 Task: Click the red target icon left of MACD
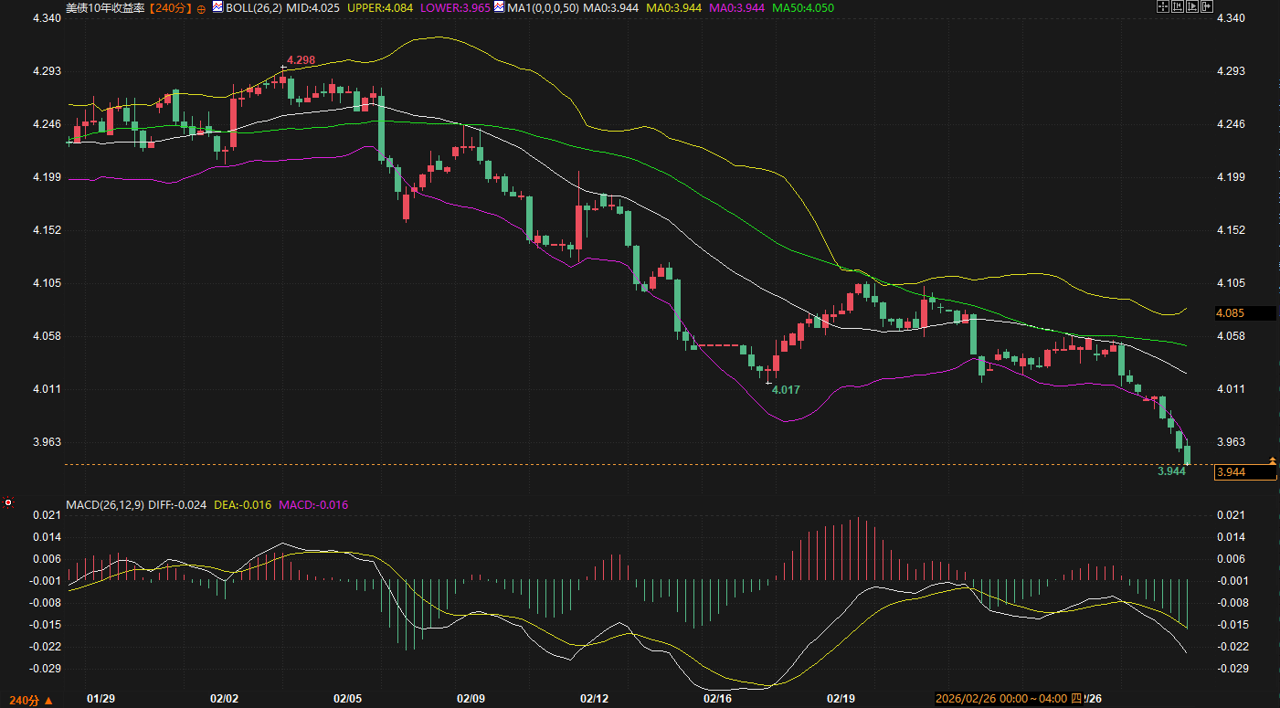(8, 502)
